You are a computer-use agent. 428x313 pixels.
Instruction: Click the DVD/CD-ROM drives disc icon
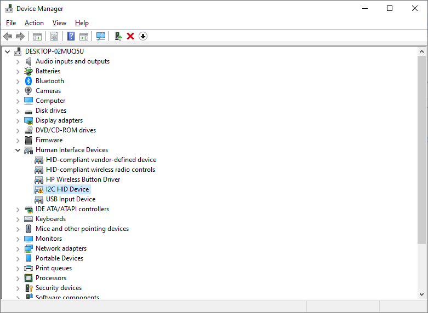[x=28, y=130]
